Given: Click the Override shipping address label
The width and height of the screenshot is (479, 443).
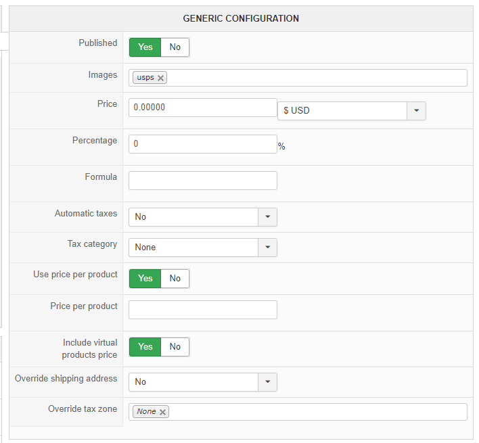Looking at the screenshot, I should pos(66,379).
